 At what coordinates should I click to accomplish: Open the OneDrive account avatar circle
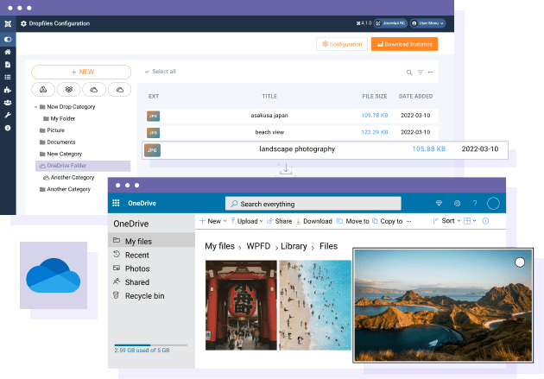[x=493, y=203]
